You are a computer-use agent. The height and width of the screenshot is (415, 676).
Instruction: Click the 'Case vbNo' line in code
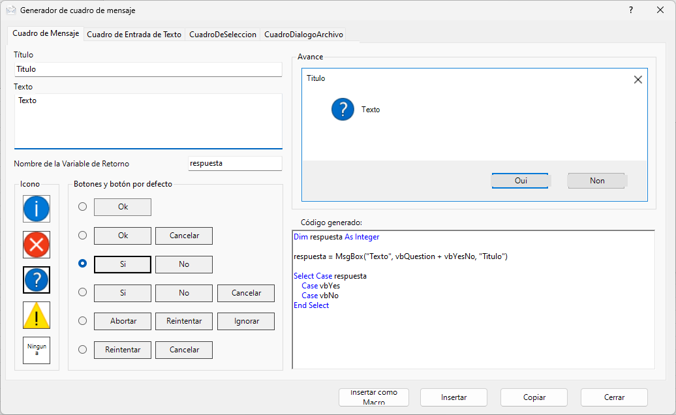pos(320,296)
